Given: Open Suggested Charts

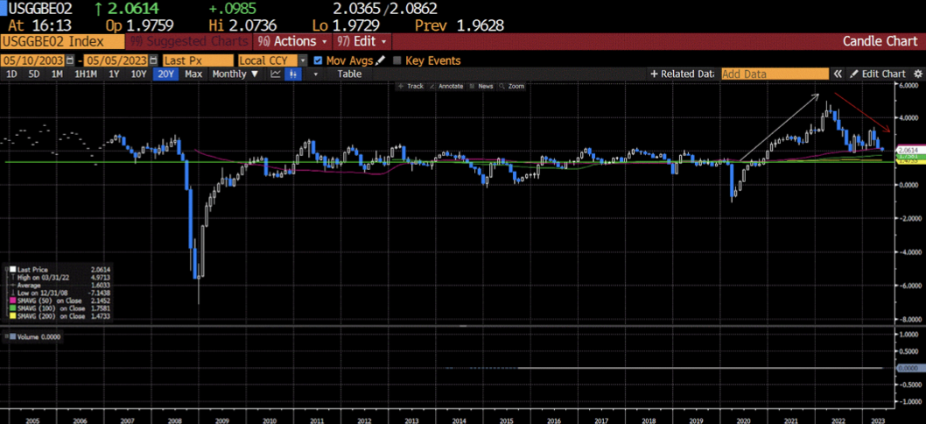Looking at the screenshot, I should [x=189, y=42].
